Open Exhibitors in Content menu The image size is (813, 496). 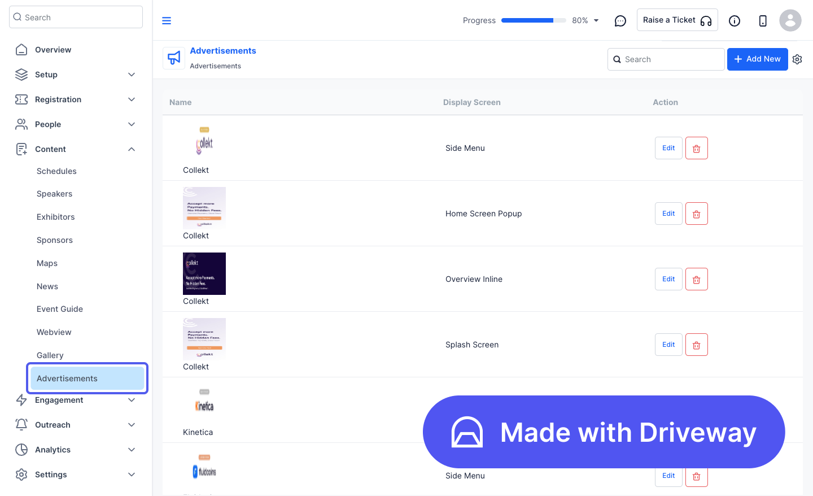tap(55, 217)
